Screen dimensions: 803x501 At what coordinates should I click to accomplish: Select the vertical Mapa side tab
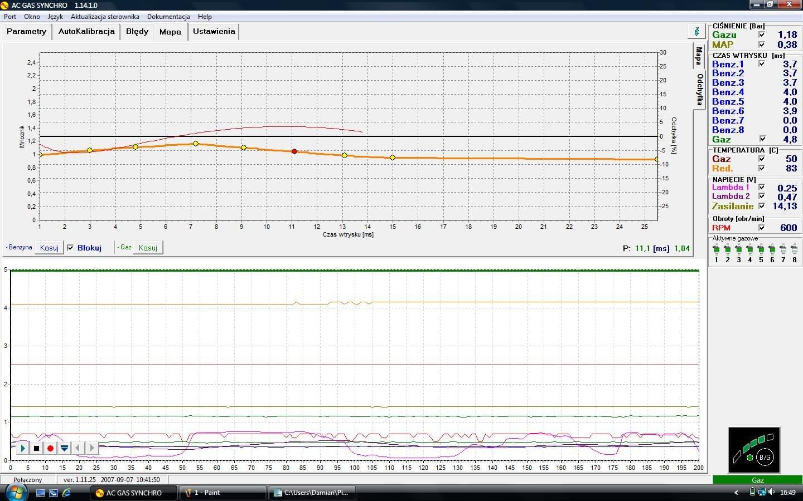pyautogui.click(x=698, y=56)
